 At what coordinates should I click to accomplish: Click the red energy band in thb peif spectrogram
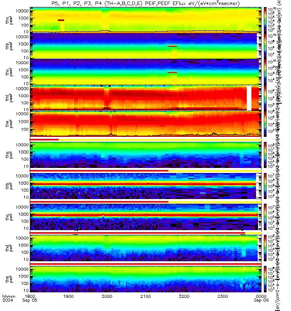pyautogui.click(x=144, y=184)
